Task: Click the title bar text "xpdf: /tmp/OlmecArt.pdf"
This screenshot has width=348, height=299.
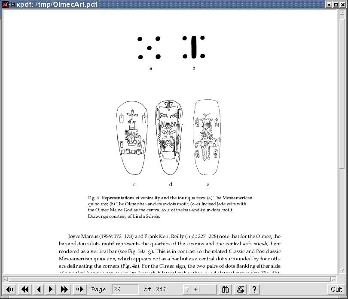Action: pyautogui.click(x=57, y=4)
